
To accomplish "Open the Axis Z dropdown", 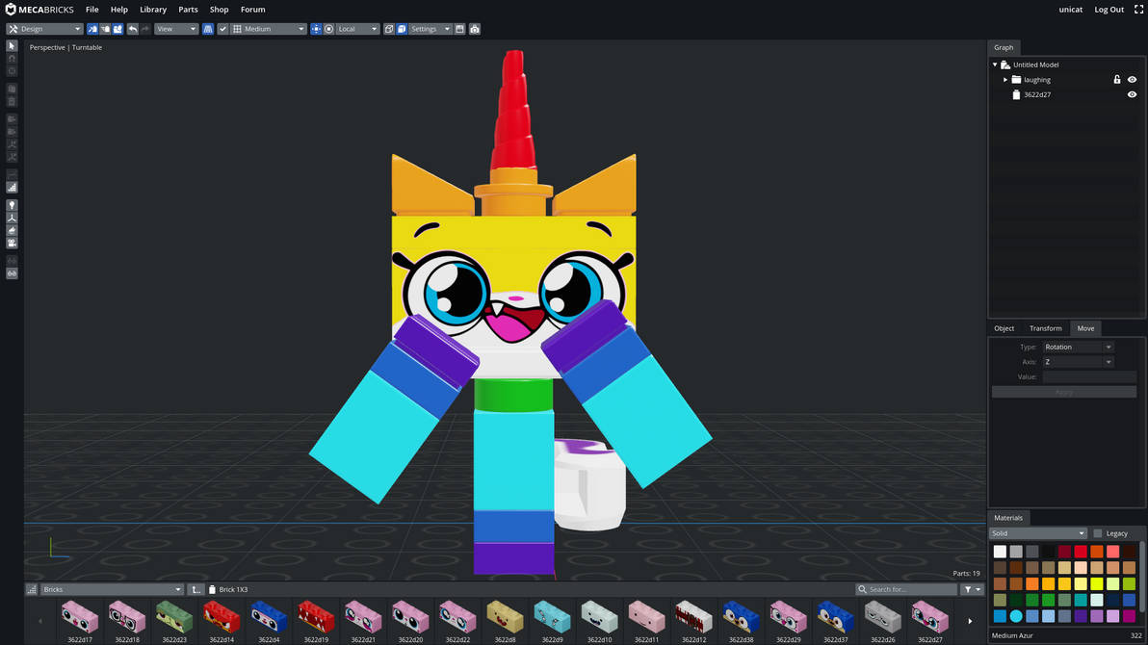I will [1079, 362].
